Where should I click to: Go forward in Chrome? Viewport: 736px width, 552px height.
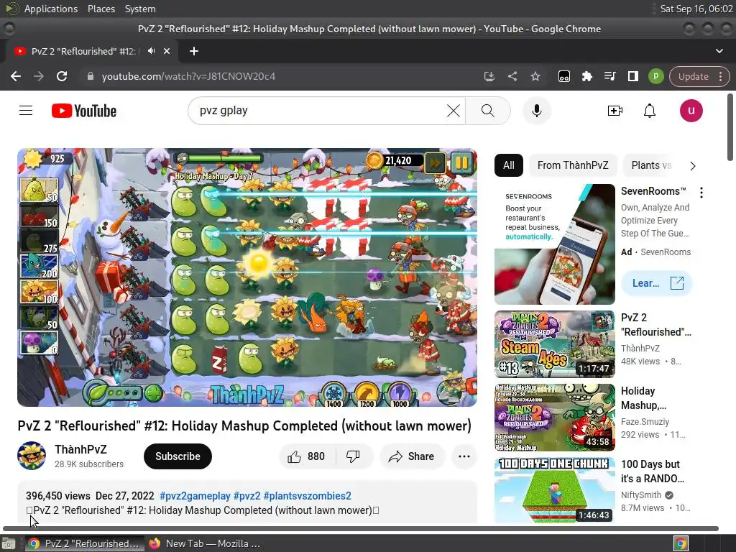[x=39, y=76]
